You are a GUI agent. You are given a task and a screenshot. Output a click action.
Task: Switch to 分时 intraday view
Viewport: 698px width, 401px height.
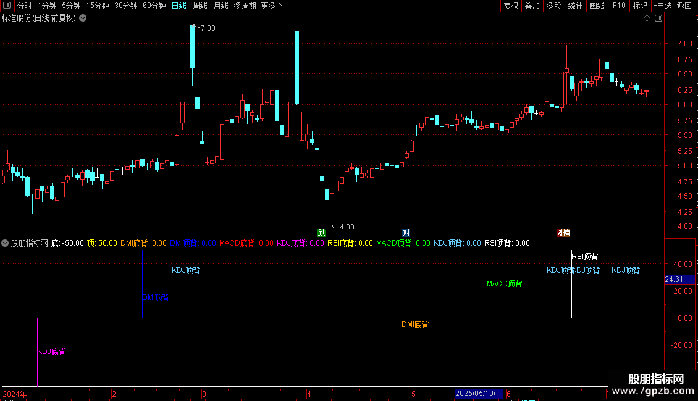pos(25,6)
